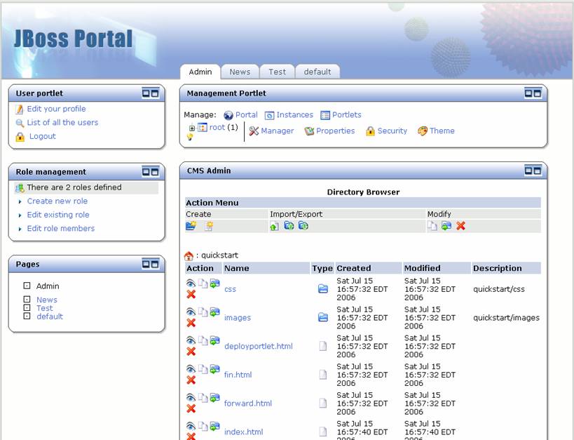Screen dimensions: 574x440
Task: Maximize the Management Portlet window
Action: click(537, 93)
